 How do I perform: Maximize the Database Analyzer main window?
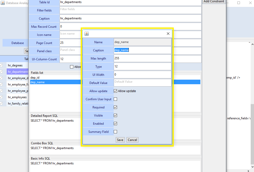tap(239, 3)
